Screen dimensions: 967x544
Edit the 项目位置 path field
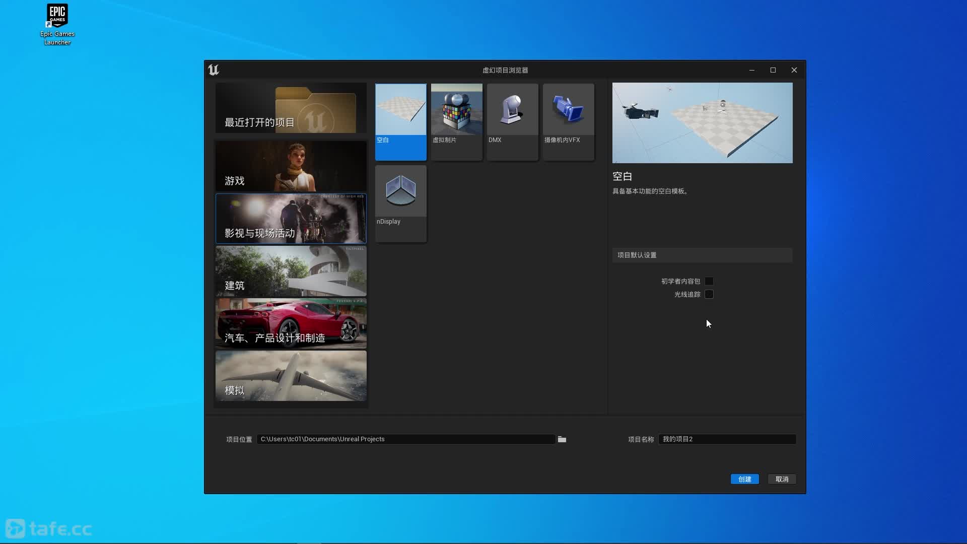point(406,439)
